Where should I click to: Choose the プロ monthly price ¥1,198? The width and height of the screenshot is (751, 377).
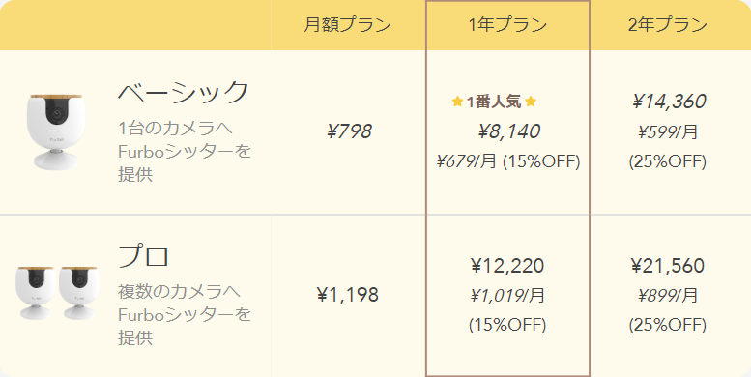click(348, 295)
